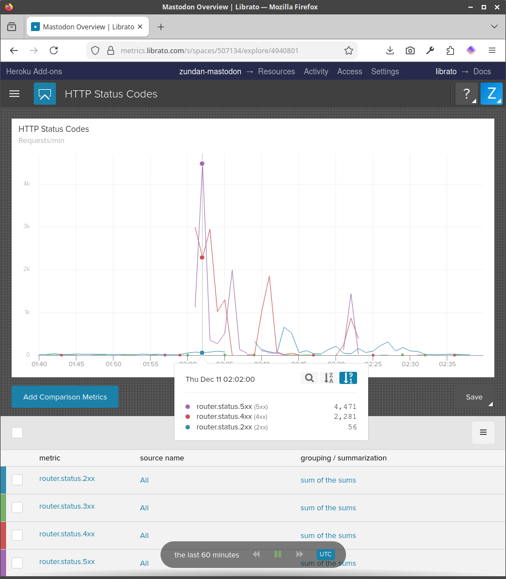Click the 5xx peak data point on chart
The height and width of the screenshot is (579, 506).
[202, 163]
